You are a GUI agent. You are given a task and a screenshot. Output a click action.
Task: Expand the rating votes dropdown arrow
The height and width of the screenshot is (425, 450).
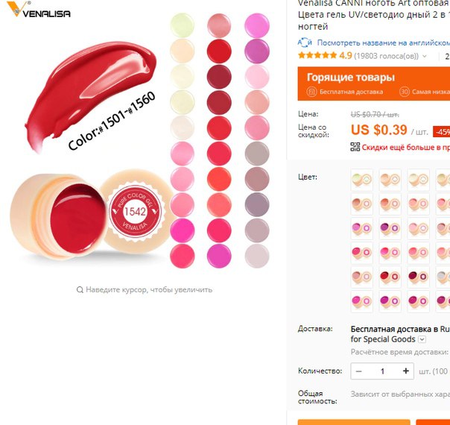tap(425, 56)
